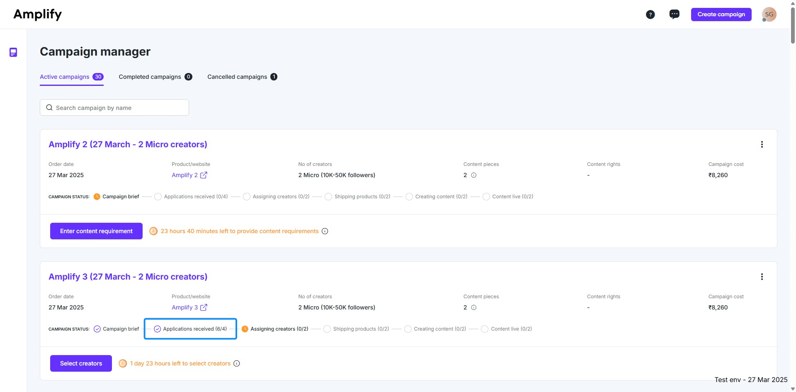
Task: Open the SG profile avatar menu
Action: pyautogui.click(x=769, y=14)
